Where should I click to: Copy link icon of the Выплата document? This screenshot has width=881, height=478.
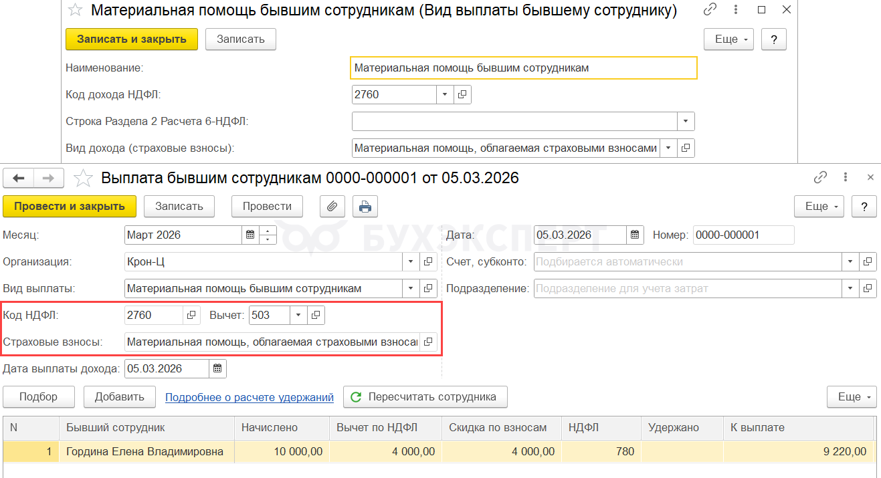tap(820, 177)
